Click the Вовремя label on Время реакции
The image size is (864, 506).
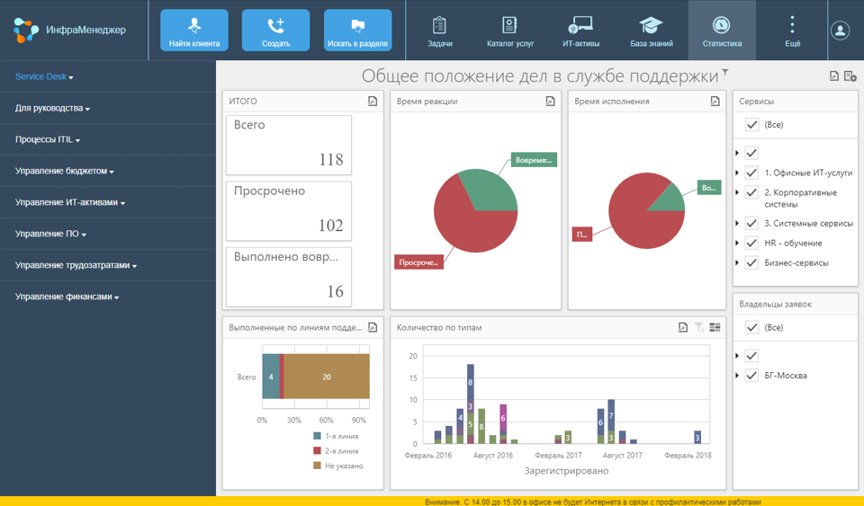[x=534, y=159]
